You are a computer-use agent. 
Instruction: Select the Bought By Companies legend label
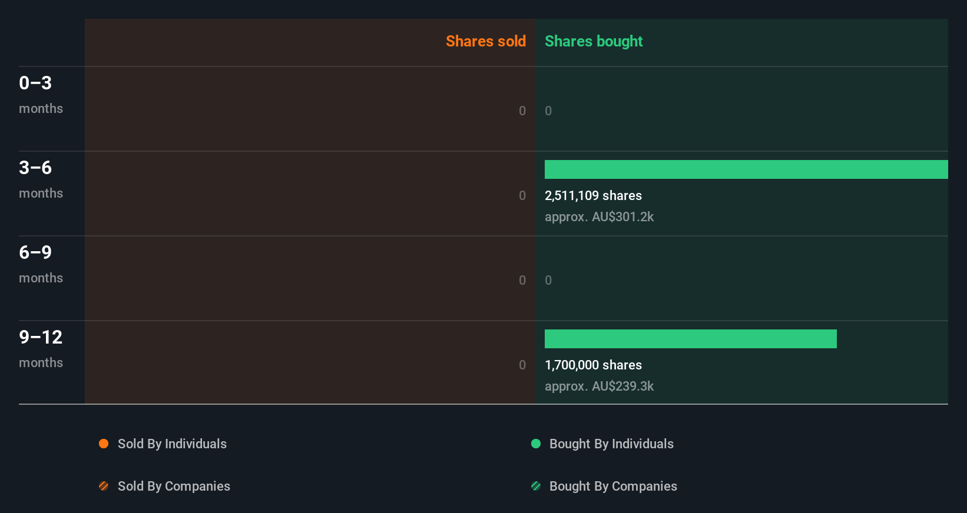pyautogui.click(x=613, y=486)
